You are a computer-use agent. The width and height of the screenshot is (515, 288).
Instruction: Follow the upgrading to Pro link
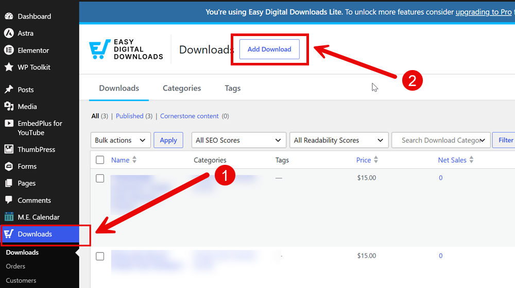pos(484,12)
